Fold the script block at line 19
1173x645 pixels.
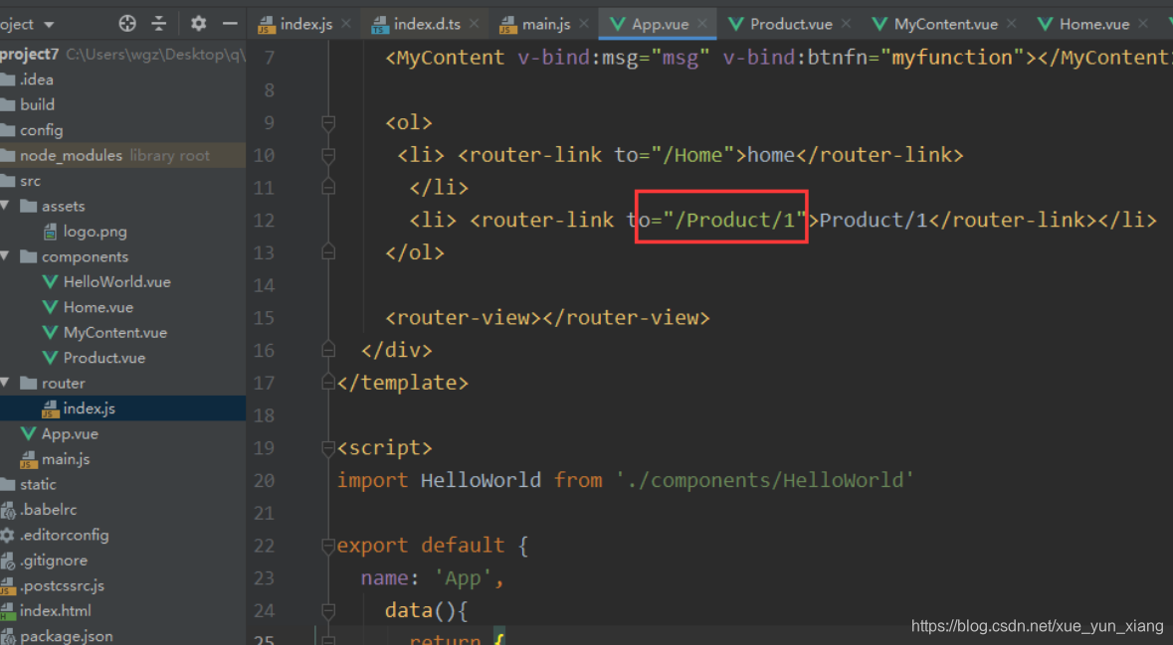pos(327,447)
